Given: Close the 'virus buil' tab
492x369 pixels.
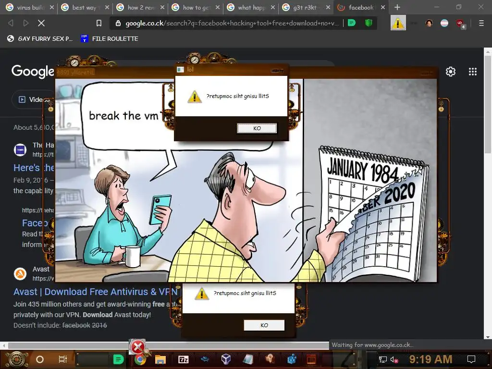Looking at the screenshot, I should pos(52,7).
